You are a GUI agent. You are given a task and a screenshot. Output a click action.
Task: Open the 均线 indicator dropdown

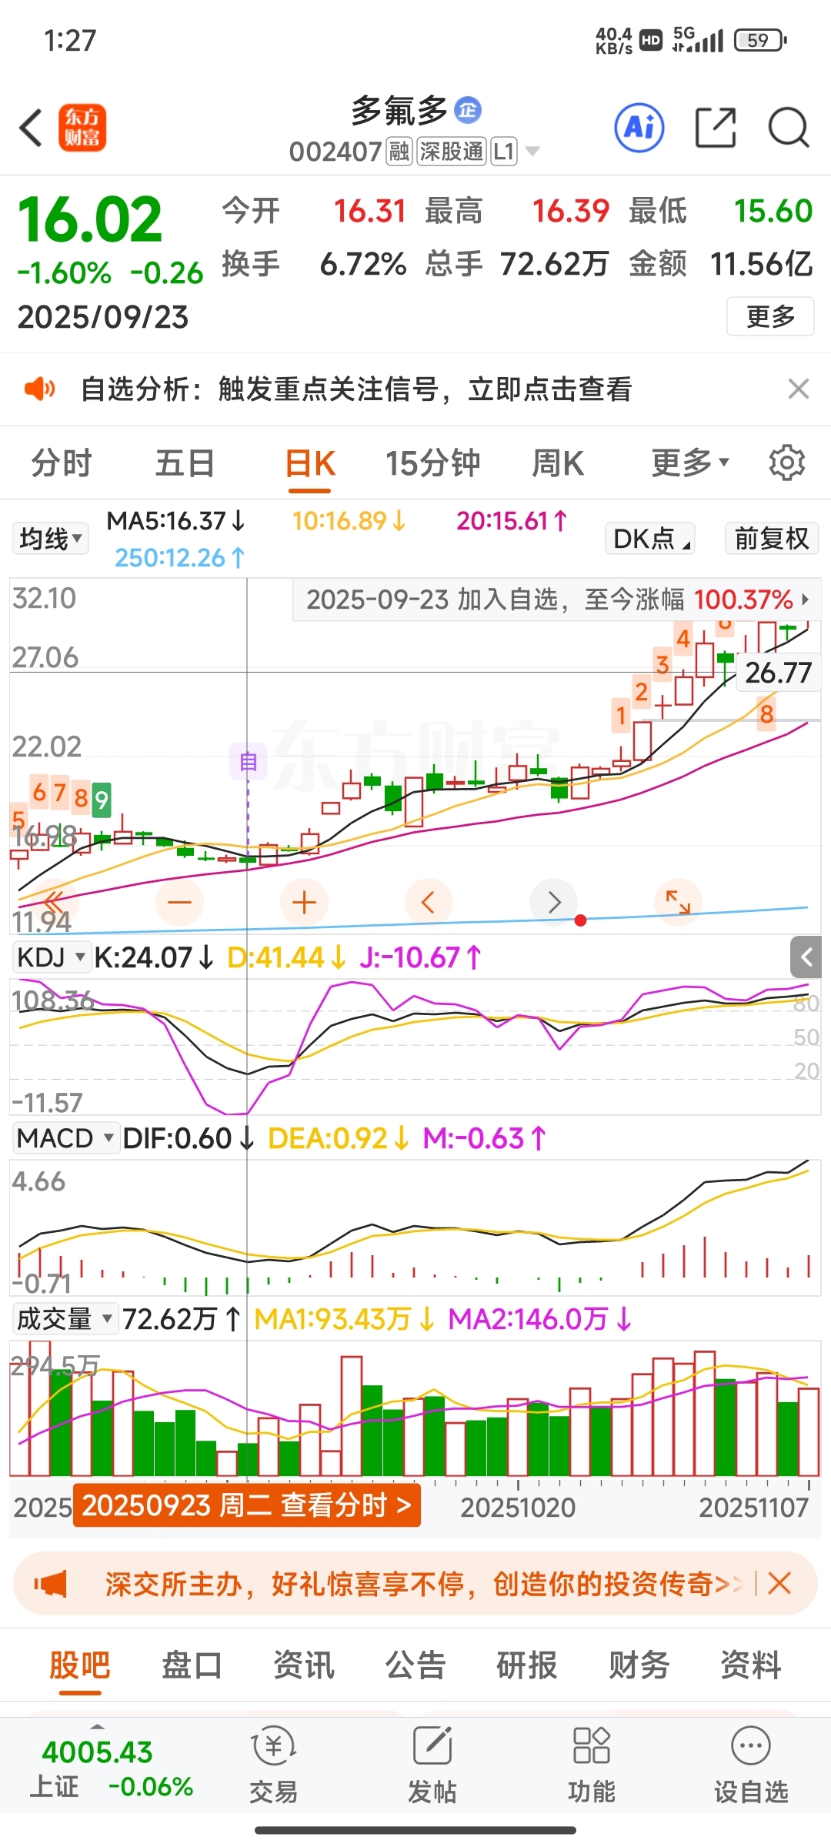pos(50,538)
